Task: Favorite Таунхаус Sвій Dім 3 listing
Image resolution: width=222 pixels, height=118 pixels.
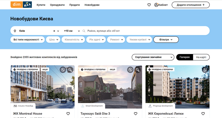Action: [136, 114]
